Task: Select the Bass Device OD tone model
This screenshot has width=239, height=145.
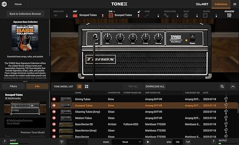Action: click(144, 124)
